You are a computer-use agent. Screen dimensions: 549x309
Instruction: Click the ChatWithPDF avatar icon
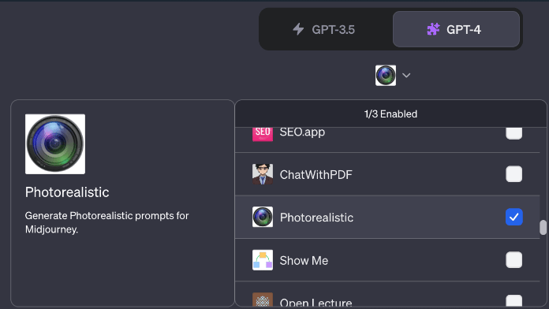pos(263,174)
